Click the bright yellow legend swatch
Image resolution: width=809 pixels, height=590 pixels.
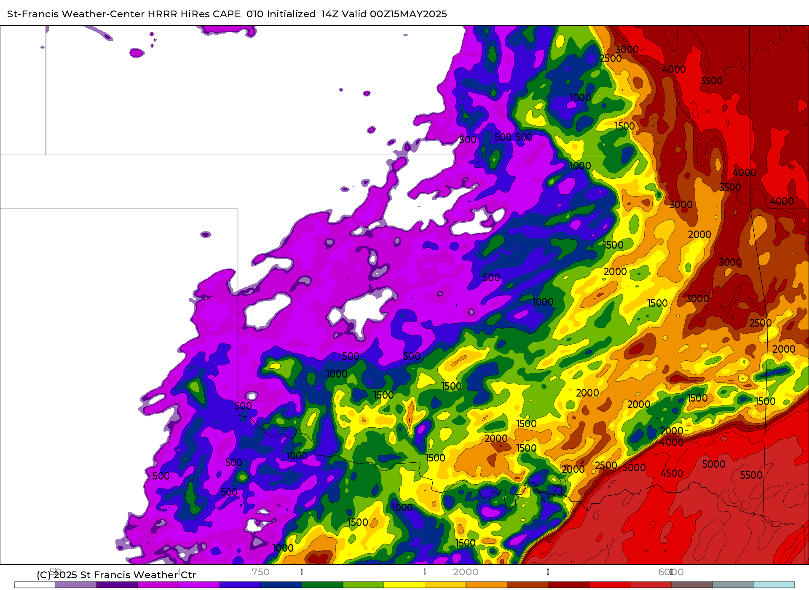(404, 585)
